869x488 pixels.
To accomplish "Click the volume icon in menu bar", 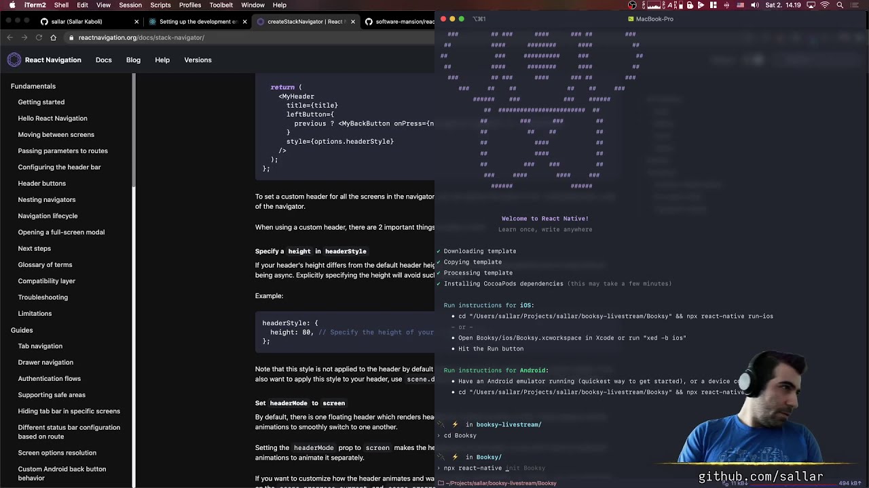I will [754, 5].
